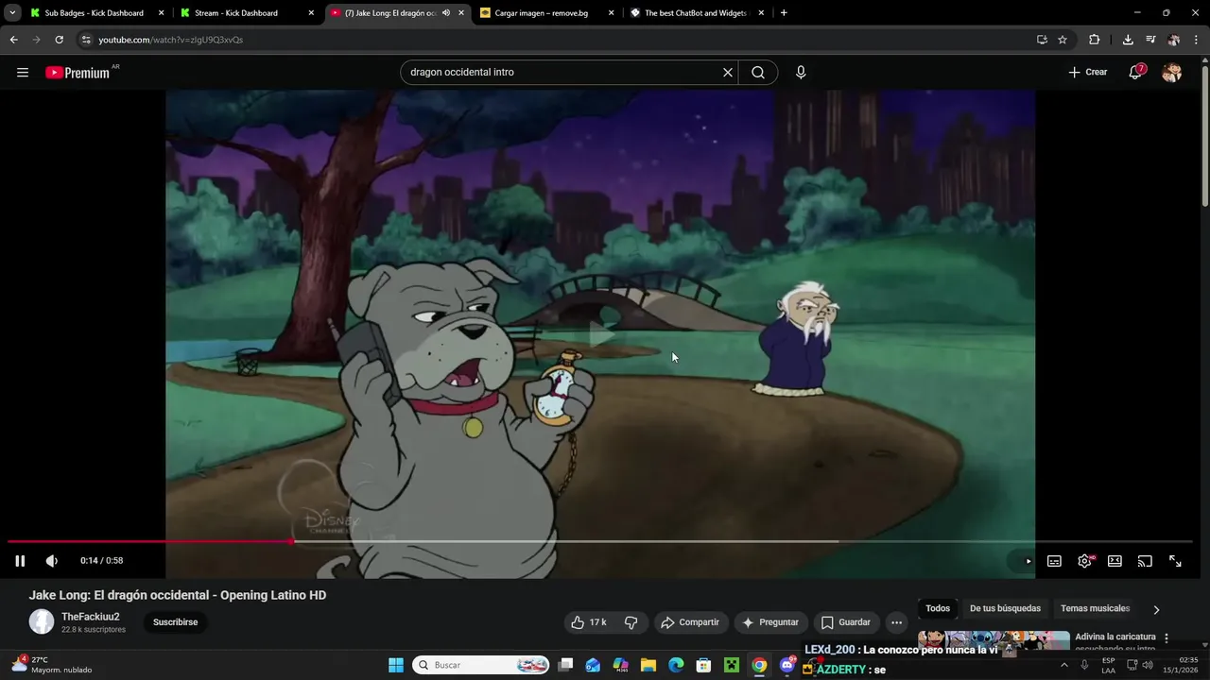Screen dimensions: 1210x680
Task: Switch to theater mode view
Action: (1115, 561)
